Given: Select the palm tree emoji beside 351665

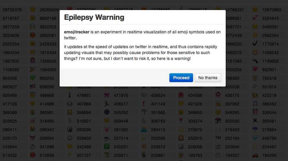Looking at the screenshot, I should pyautogui.click(x=144, y=112).
